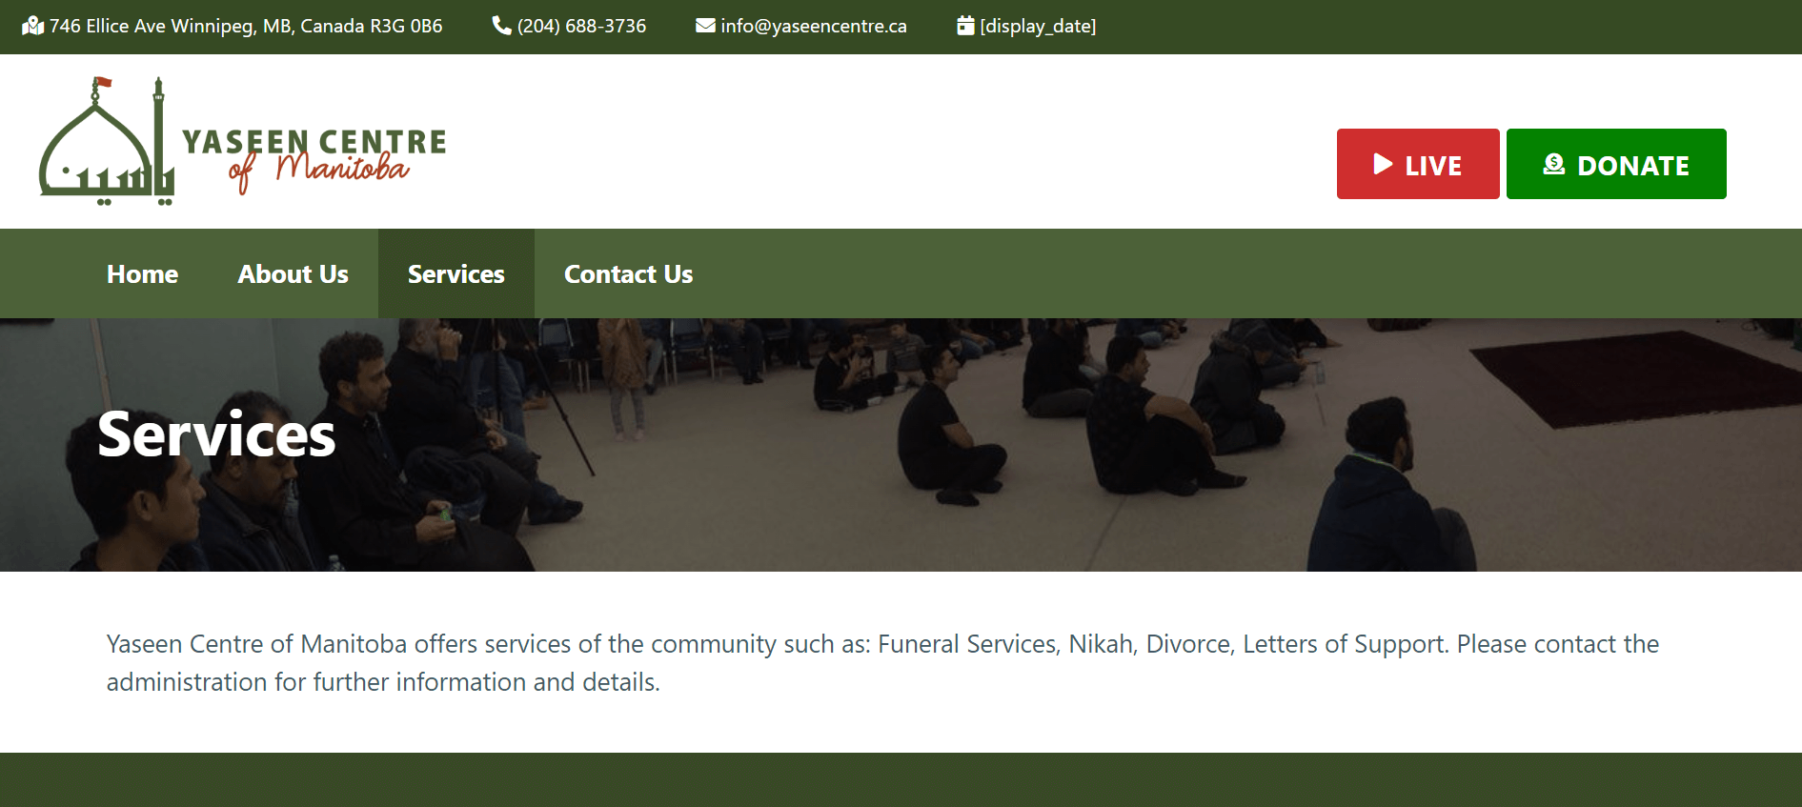Image resolution: width=1802 pixels, height=807 pixels.
Task: Click the Services hero banner heading
Action: point(216,434)
